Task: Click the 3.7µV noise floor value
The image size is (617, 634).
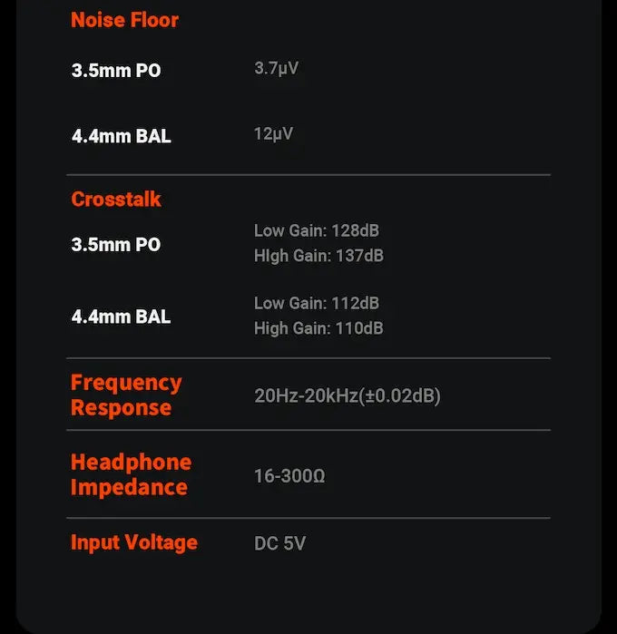Action: click(x=276, y=68)
